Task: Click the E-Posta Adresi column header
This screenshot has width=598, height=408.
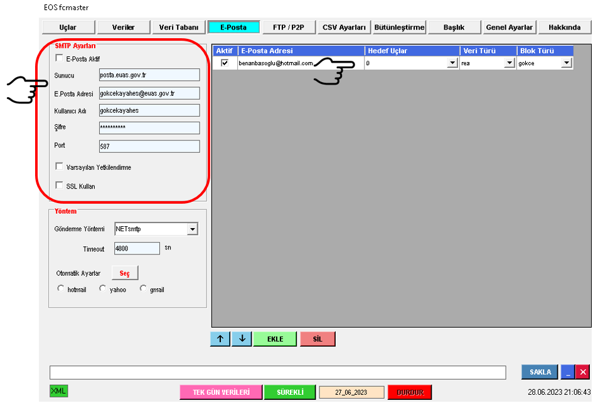Action: coord(301,51)
